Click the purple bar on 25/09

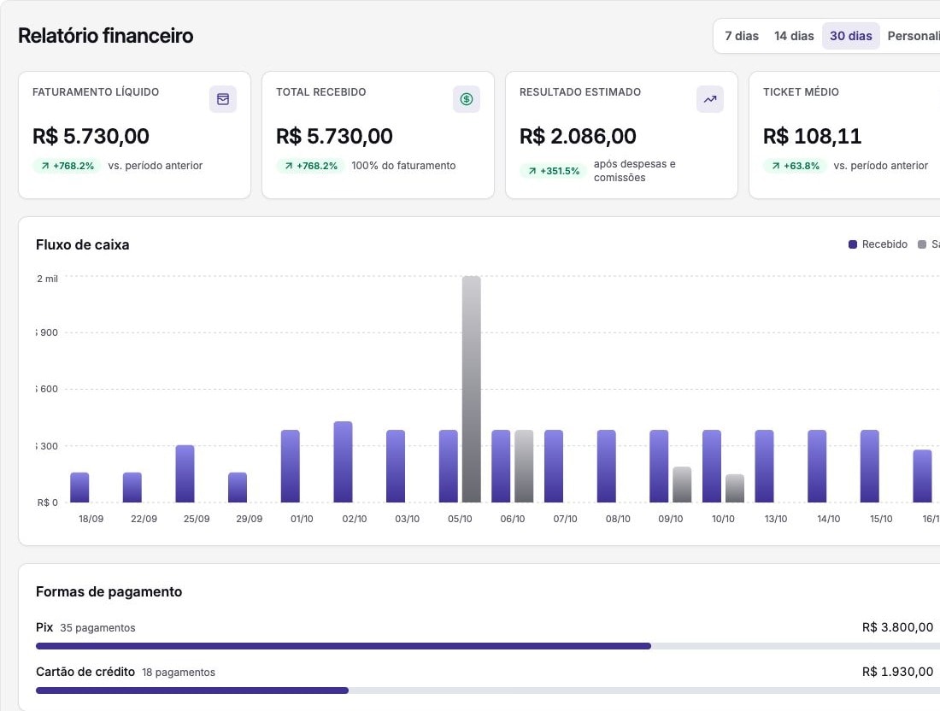click(x=185, y=473)
